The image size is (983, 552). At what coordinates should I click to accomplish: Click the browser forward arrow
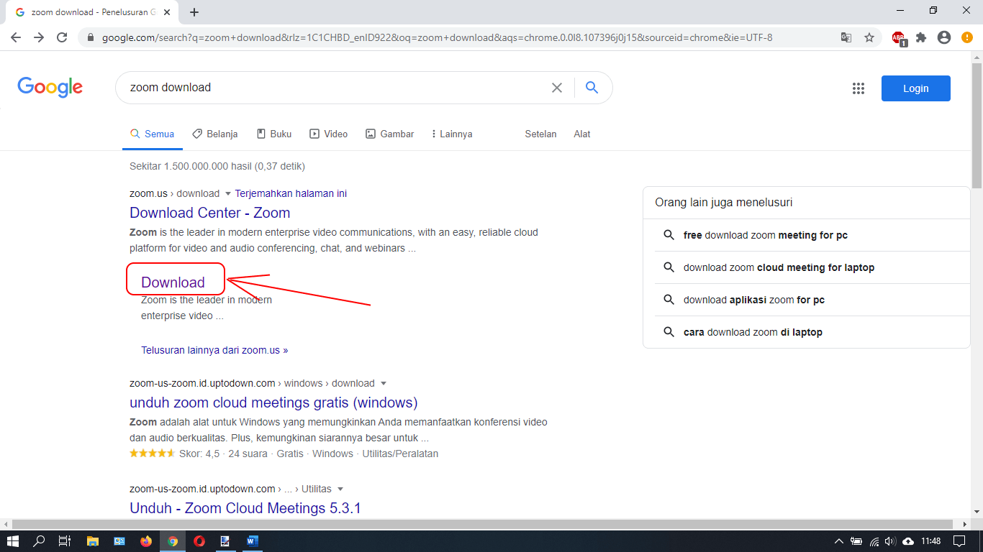(x=39, y=37)
